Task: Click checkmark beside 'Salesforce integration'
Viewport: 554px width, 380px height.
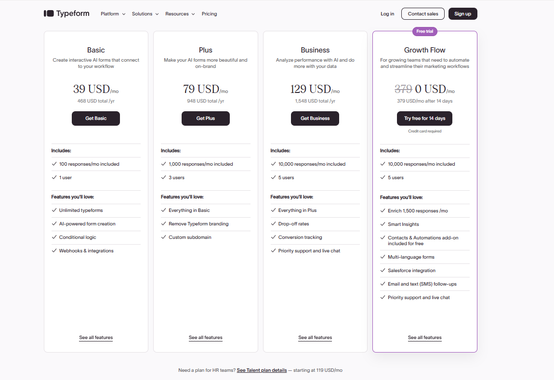Action: coord(383,270)
